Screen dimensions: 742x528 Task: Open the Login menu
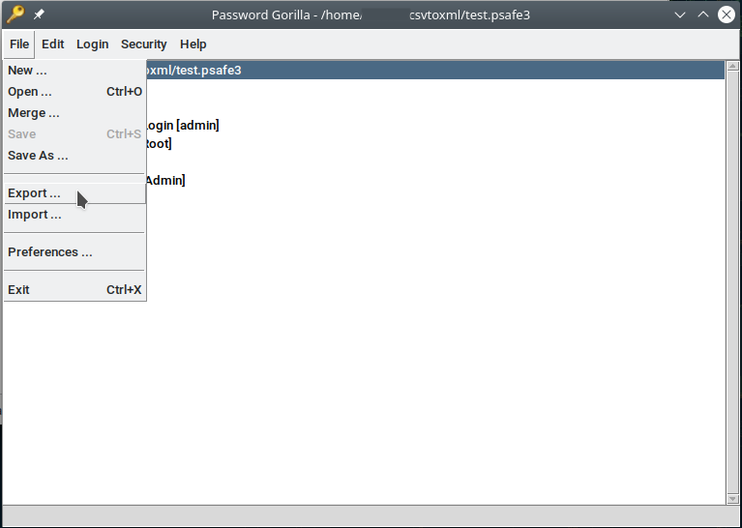pyautogui.click(x=92, y=44)
